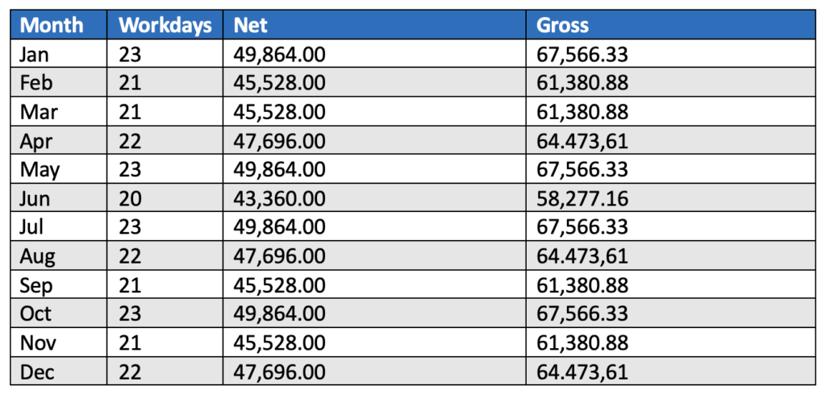Select the Feb row's workdays cell
Viewport: 826px width, 394px height.
point(131,83)
